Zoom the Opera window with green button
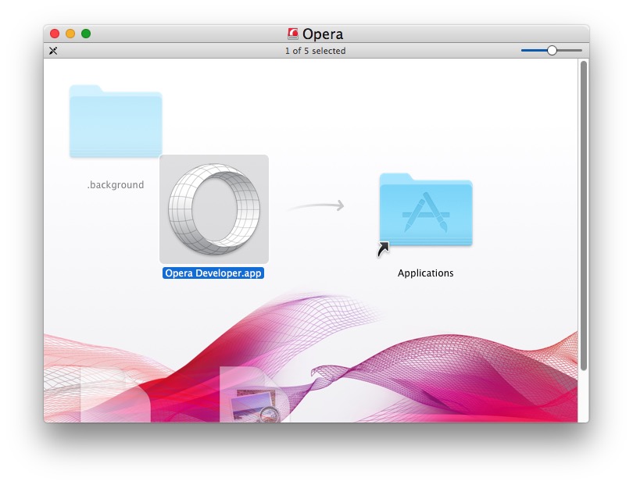The width and height of the screenshot is (633, 485). pos(86,34)
